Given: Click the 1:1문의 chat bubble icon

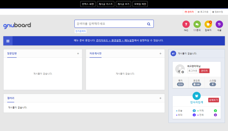Looking at the screenshot, I should point(197,24).
